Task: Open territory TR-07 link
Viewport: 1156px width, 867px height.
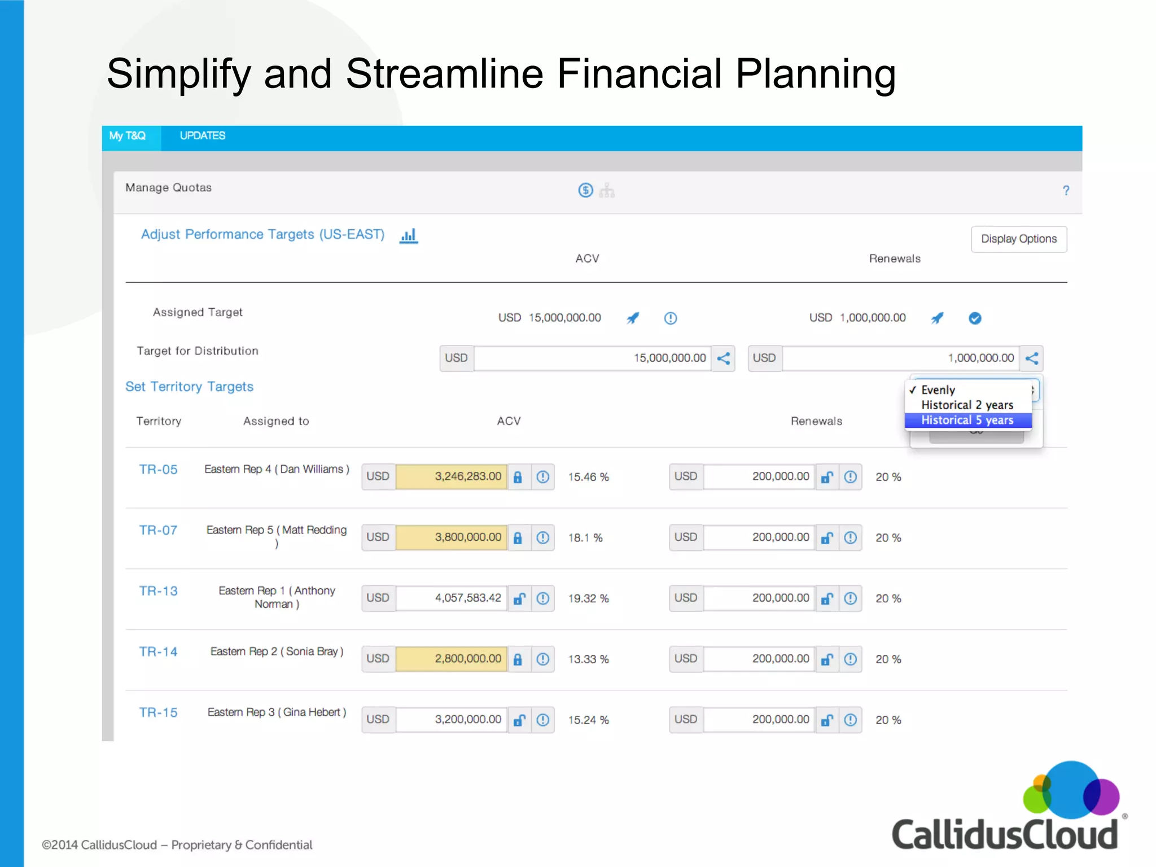Action: coord(158,531)
